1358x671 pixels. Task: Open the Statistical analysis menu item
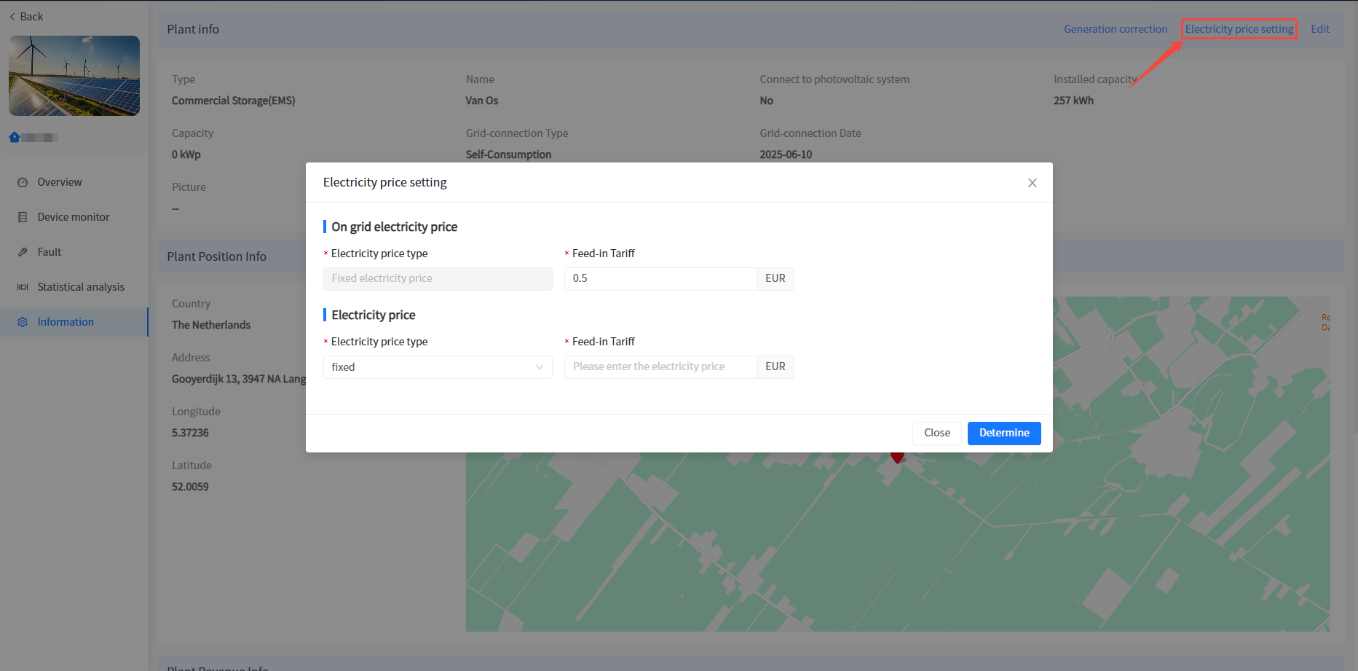click(x=81, y=287)
